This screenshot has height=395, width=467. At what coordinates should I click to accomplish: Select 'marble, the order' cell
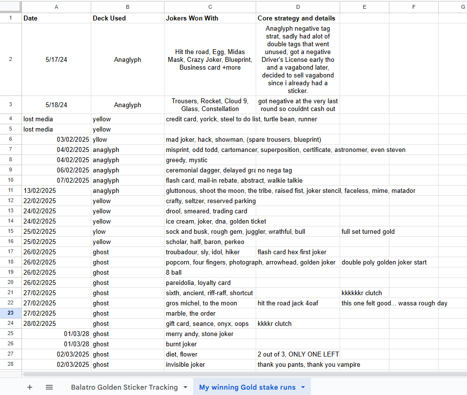click(x=210, y=313)
